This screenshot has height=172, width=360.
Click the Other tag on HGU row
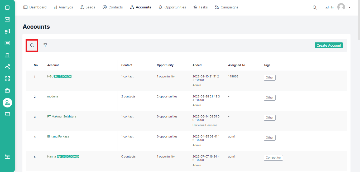270,78
